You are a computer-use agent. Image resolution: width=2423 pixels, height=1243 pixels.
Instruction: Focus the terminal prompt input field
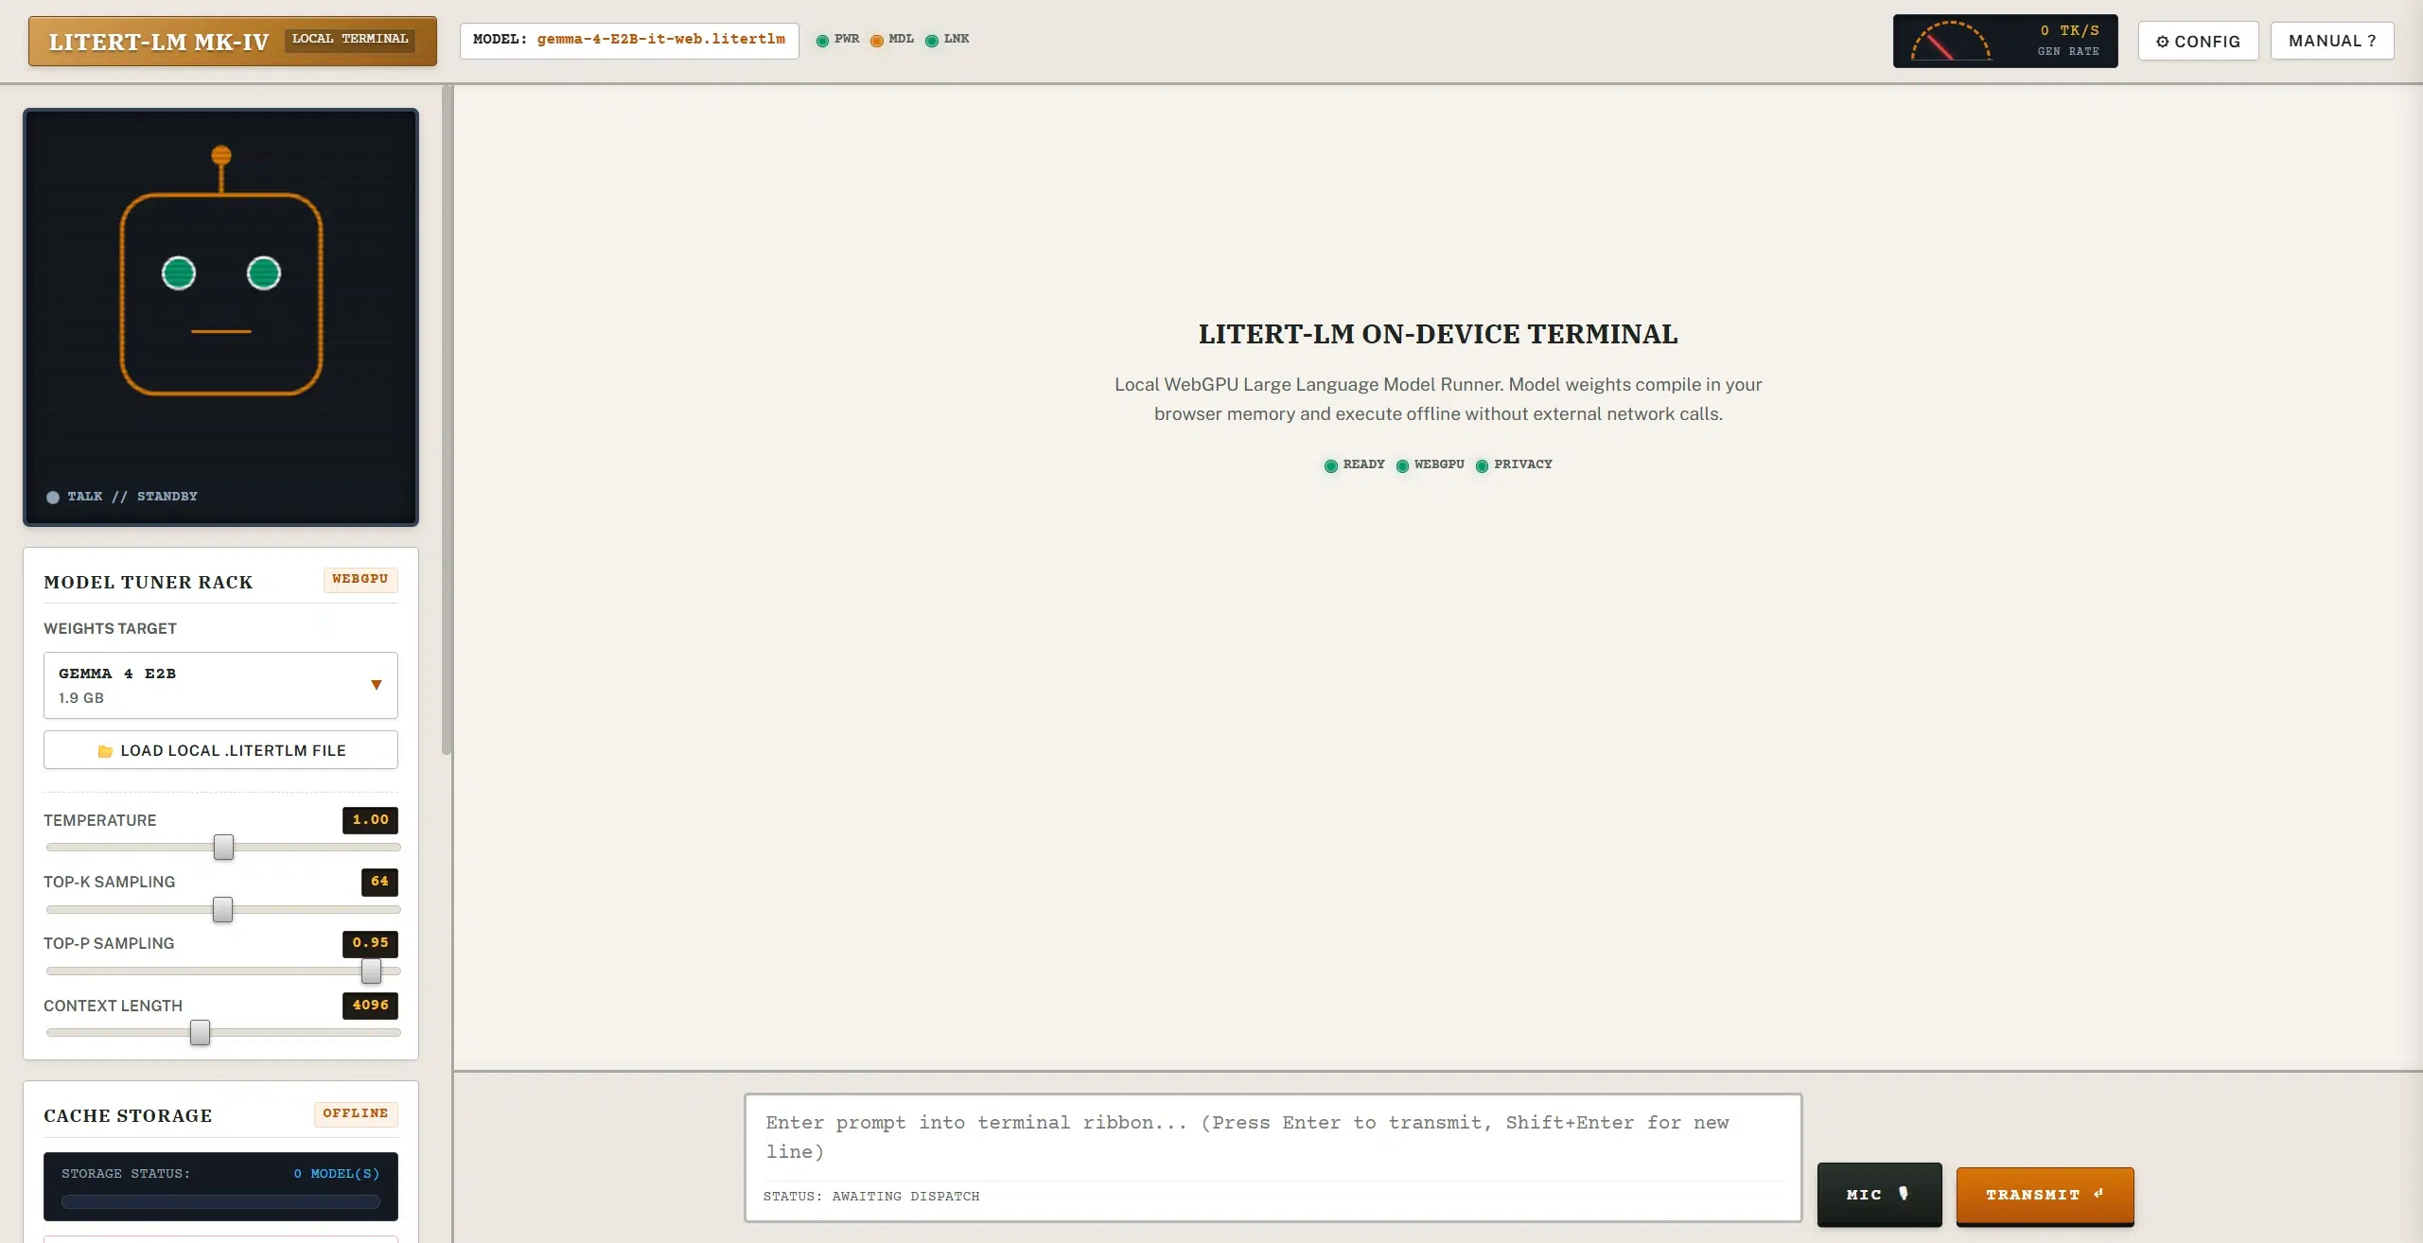1273,1138
